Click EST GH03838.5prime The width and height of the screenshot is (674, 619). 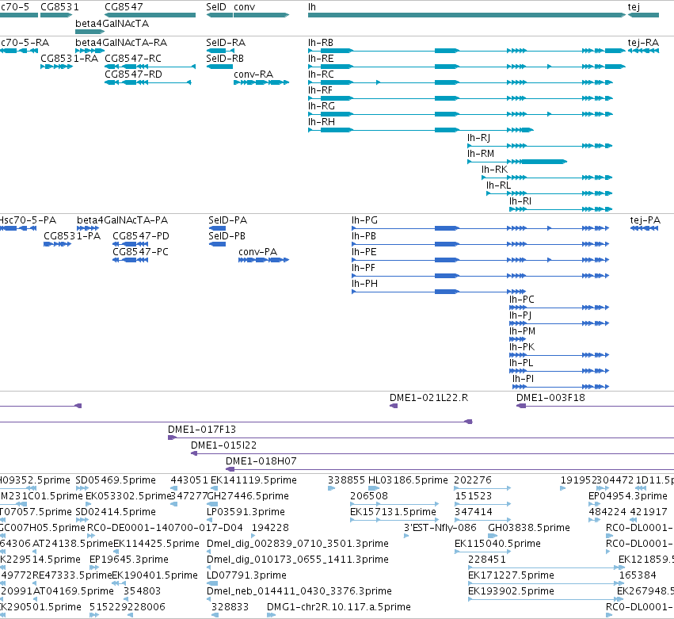click(x=529, y=528)
